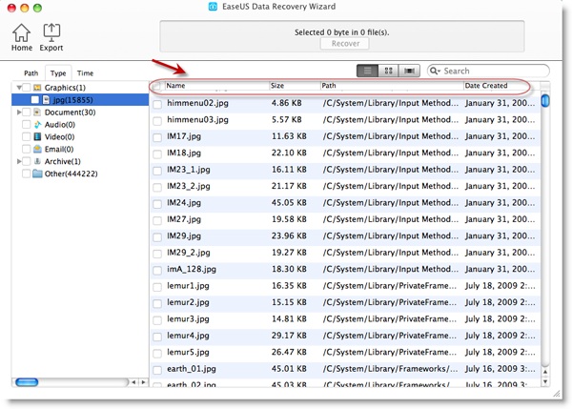This screenshot has height=409, width=572.
Task: Click the Audio category icon
Action: (37, 125)
